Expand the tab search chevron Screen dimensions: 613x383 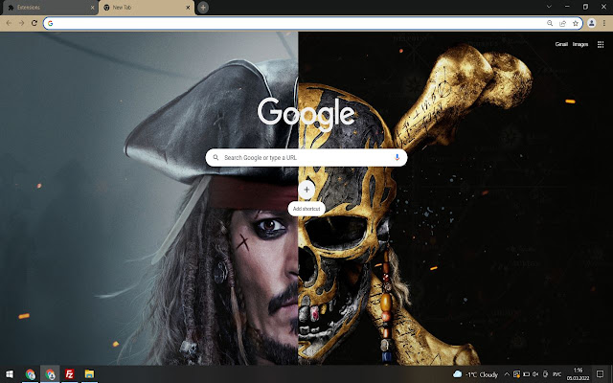549,7
